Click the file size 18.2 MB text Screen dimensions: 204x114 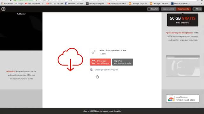coord(103,54)
